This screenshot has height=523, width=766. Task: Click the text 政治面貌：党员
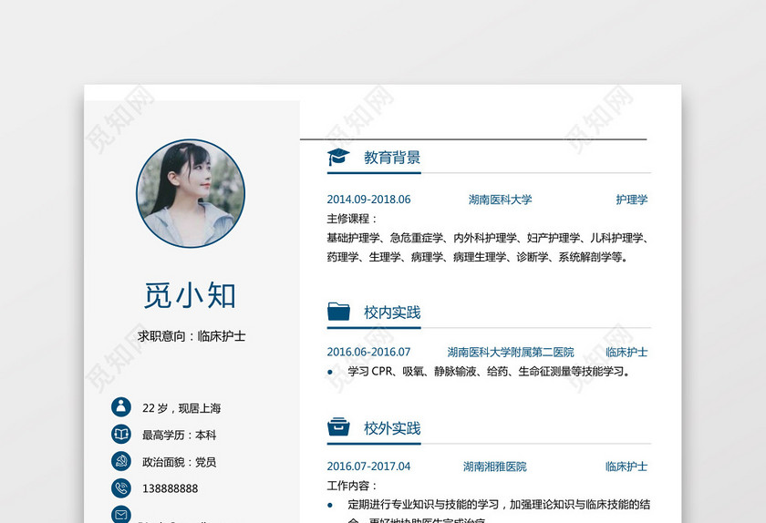click(x=179, y=461)
